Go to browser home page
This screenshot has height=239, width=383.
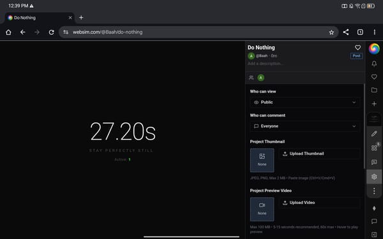pyautogui.click(x=8, y=33)
